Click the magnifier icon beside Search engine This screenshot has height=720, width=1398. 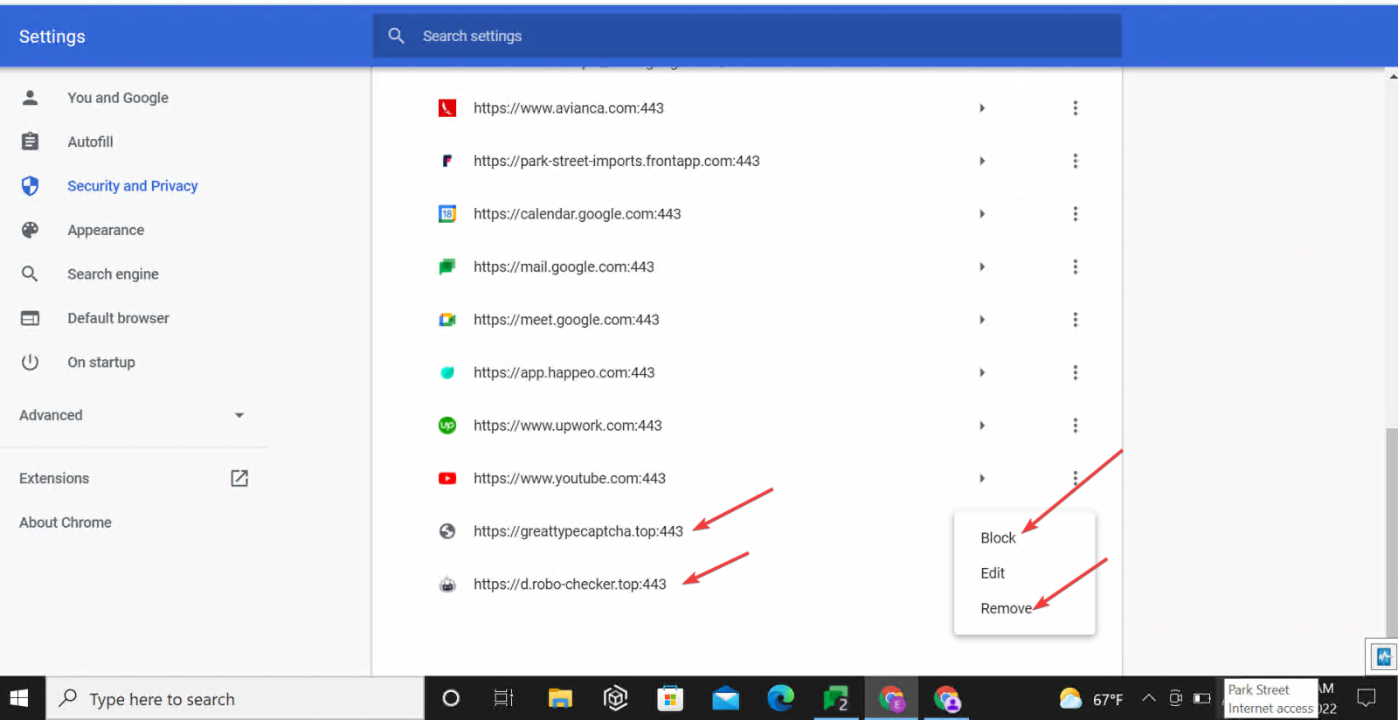(30, 273)
